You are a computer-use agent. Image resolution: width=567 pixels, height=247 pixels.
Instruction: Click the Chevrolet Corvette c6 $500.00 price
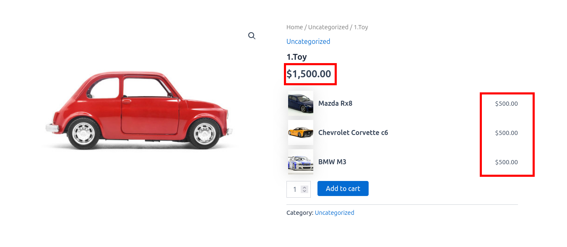[x=506, y=133]
